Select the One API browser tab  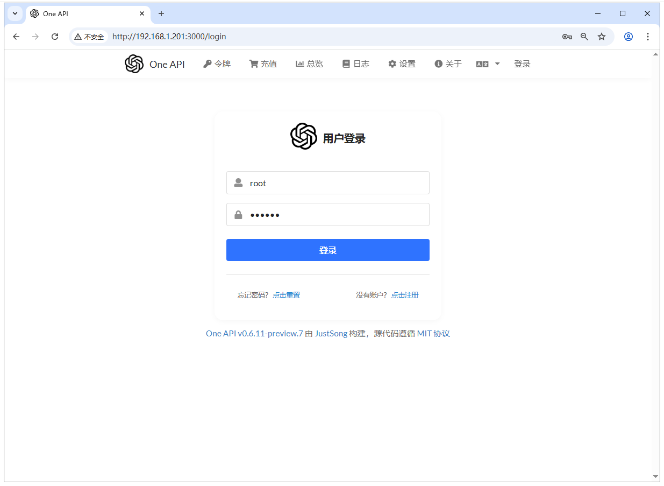click(x=88, y=13)
